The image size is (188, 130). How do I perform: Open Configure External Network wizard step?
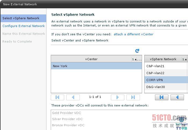click(x=24, y=26)
